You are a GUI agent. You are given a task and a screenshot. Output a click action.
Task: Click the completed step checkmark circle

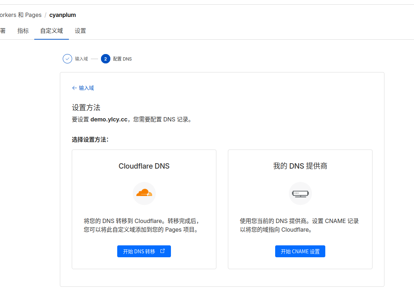click(x=67, y=59)
